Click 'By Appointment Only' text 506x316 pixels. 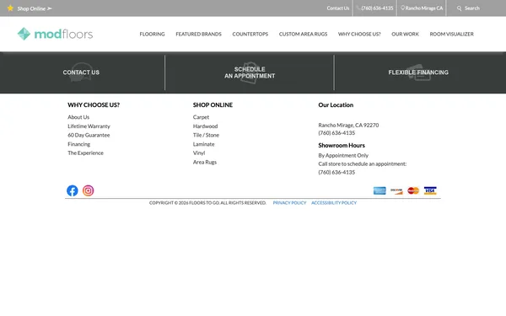point(343,155)
